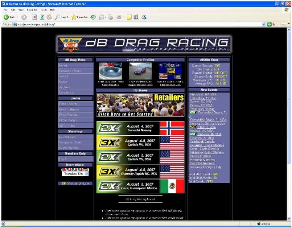292x227 pixels.
Task: Click the page scrollbar down arrow
Action: pyautogui.click(x=289, y=218)
